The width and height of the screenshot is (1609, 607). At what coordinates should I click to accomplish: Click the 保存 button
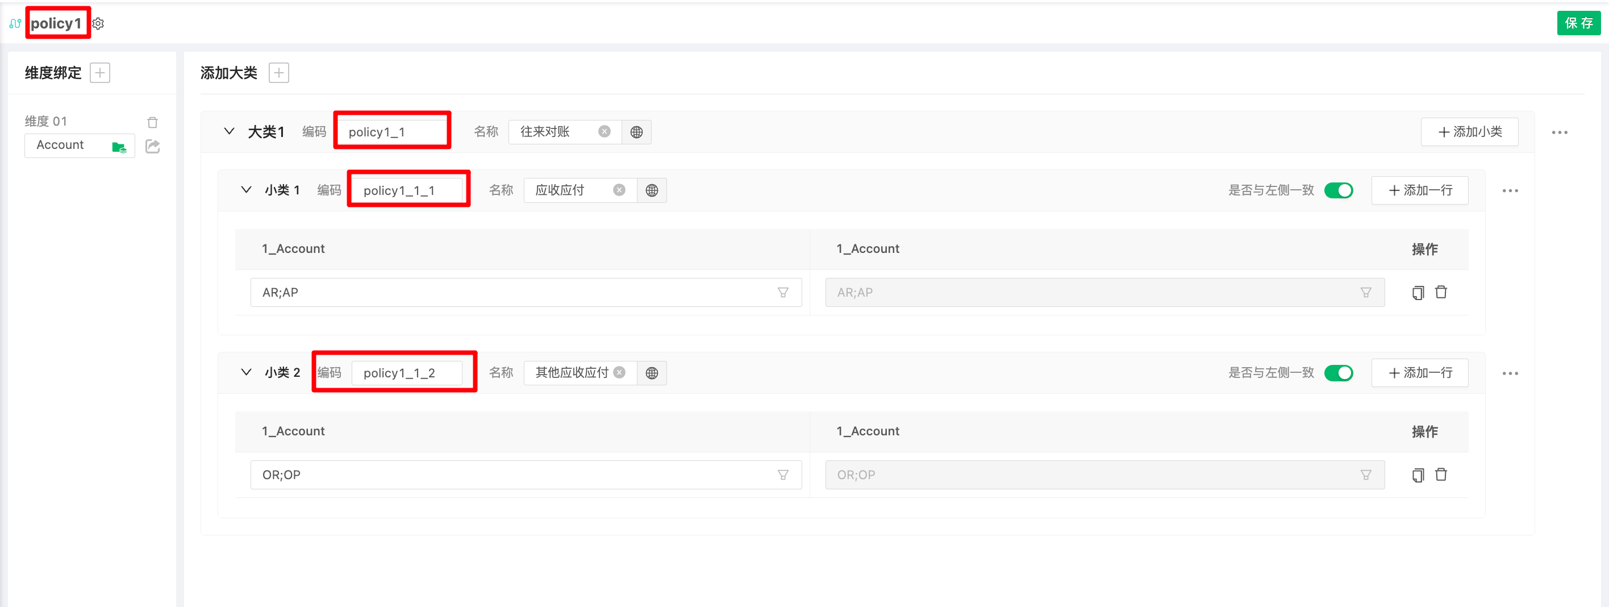point(1578,23)
